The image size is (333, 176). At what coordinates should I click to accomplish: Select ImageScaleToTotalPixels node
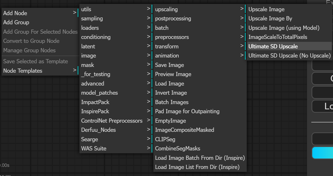click(289, 37)
